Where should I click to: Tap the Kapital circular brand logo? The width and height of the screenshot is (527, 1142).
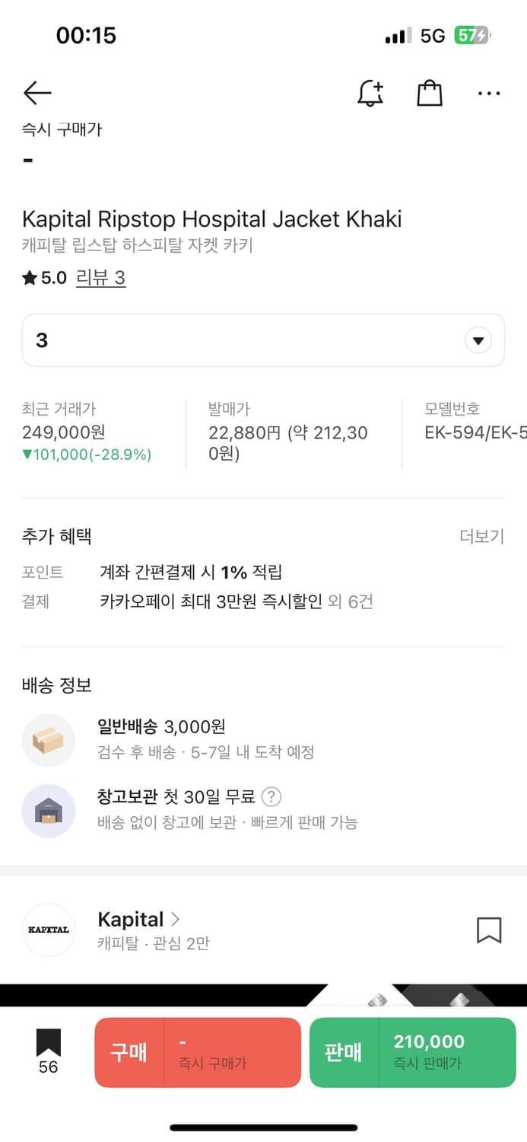click(x=49, y=930)
